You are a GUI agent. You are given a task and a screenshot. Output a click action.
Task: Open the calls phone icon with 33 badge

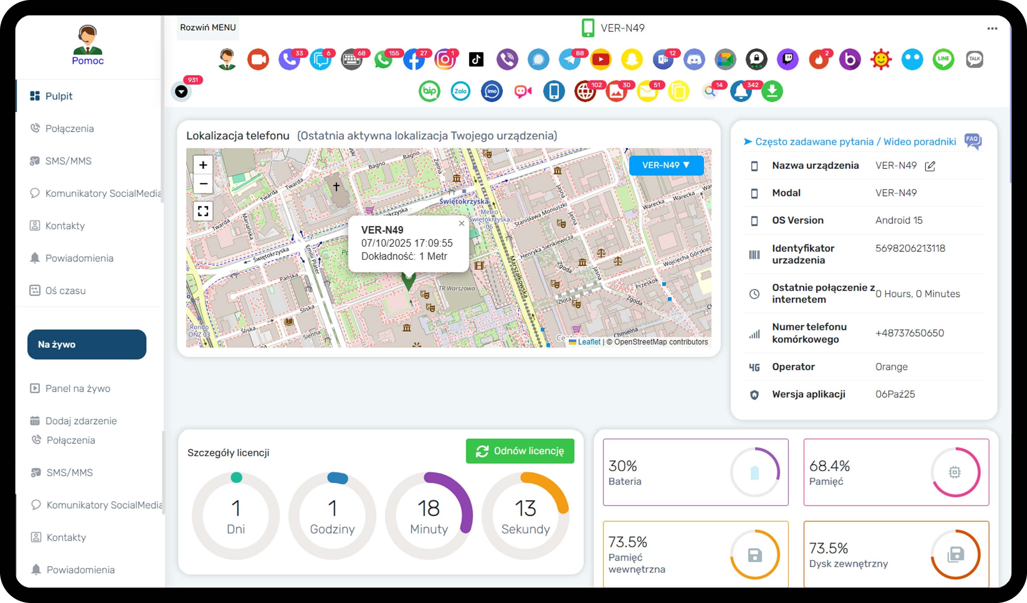tap(289, 60)
